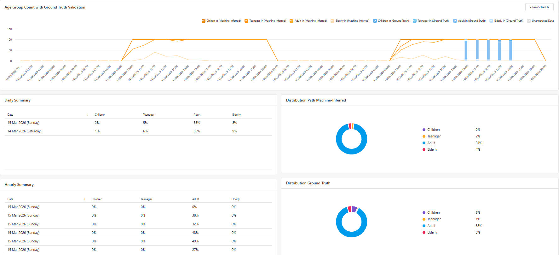
Task: Sort Hourly Summary by Adult column header
Action: click(x=195, y=199)
